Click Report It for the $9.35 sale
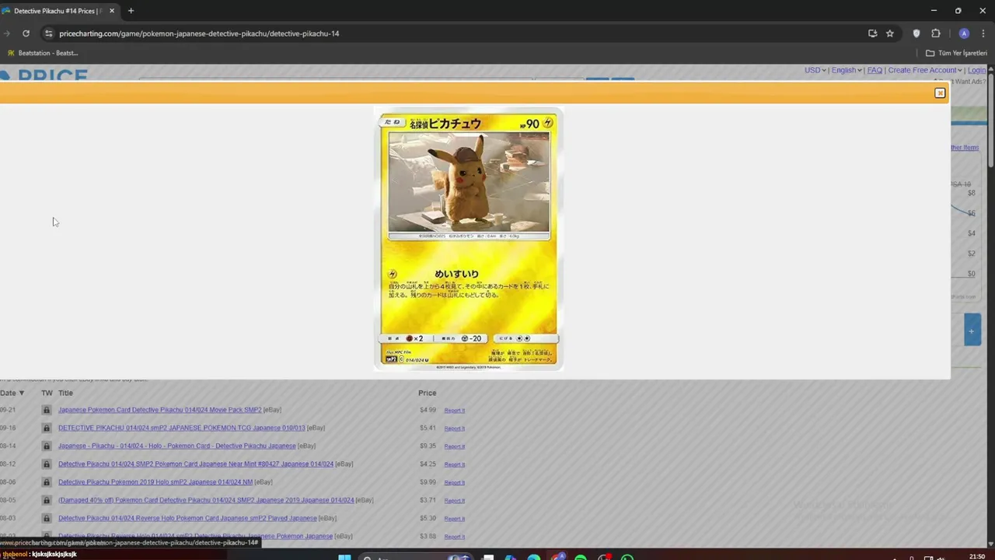 [455, 446]
